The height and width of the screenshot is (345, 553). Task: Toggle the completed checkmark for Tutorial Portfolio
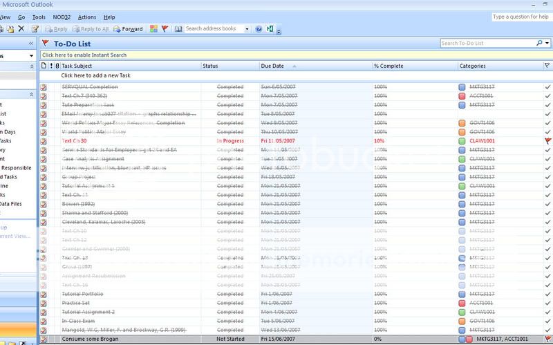point(547,294)
